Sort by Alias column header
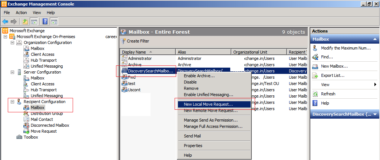The height and width of the screenshot is (160, 380). (203, 52)
